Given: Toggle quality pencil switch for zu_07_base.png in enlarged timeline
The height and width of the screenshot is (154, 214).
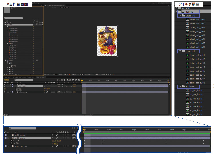Looking at the screenshot, I should coord(57,146).
